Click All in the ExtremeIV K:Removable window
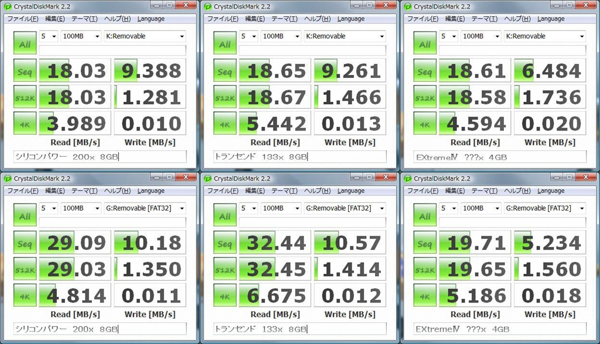Image resolution: width=600 pixels, height=344 pixels. click(x=425, y=43)
